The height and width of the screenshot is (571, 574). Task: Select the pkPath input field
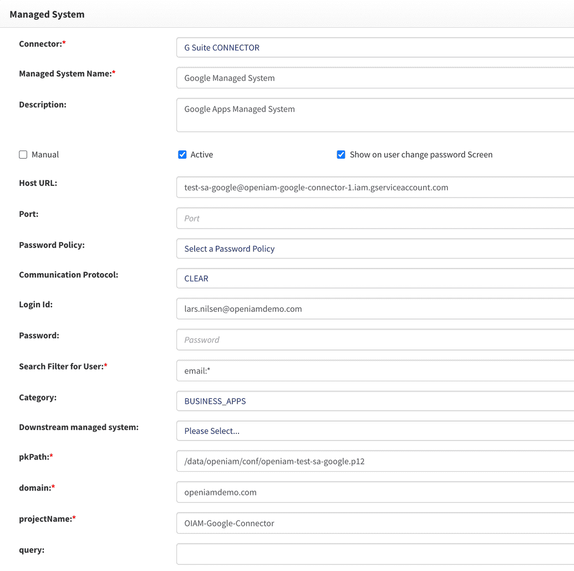[x=375, y=461]
